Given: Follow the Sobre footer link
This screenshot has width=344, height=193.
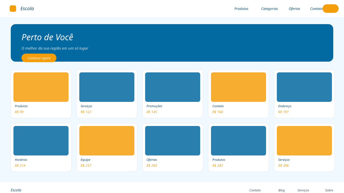Looking at the screenshot, I should [x=329, y=190].
